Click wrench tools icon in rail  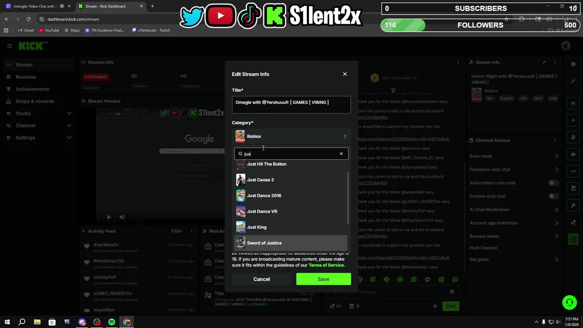(573, 205)
